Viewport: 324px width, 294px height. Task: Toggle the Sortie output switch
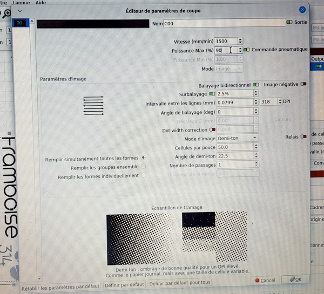(x=289, y=22)
